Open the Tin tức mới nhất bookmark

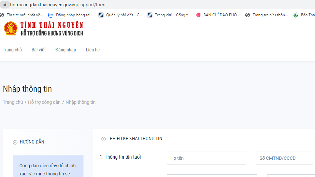click(x=25, y=15)
